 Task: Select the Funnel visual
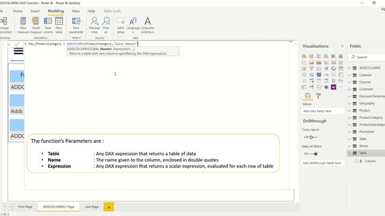312,68
